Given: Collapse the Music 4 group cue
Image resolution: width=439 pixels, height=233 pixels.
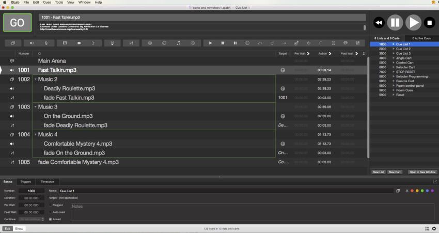Looking at the screenshot, I should click(x=35, y=134).
